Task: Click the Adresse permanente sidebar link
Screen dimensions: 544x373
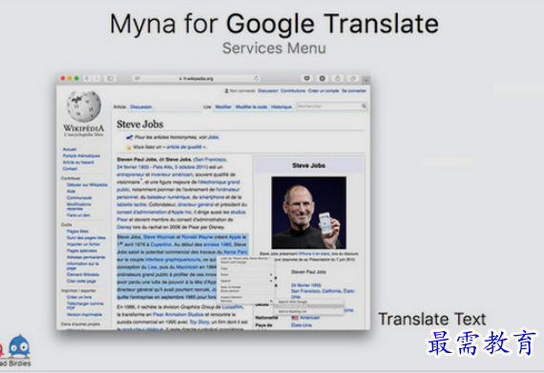Action: click(86, 258)
